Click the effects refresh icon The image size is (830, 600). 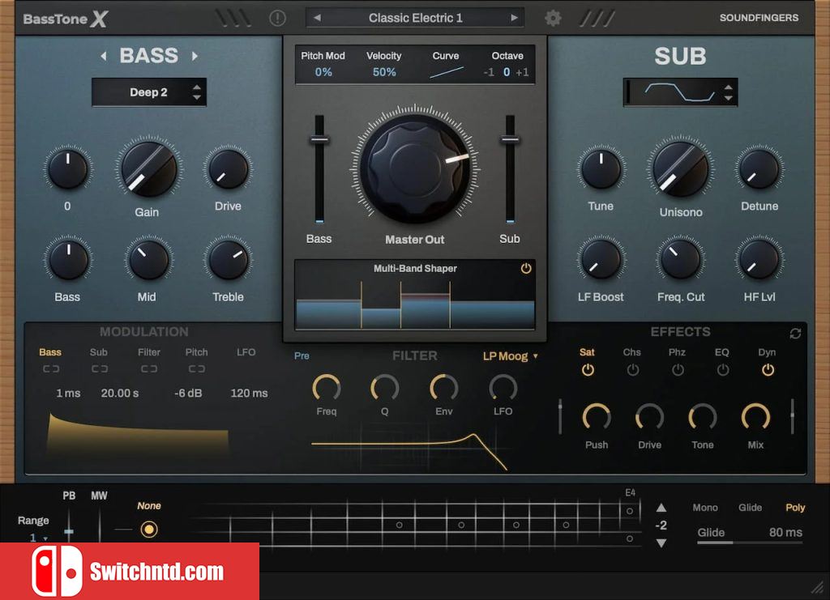794,334
